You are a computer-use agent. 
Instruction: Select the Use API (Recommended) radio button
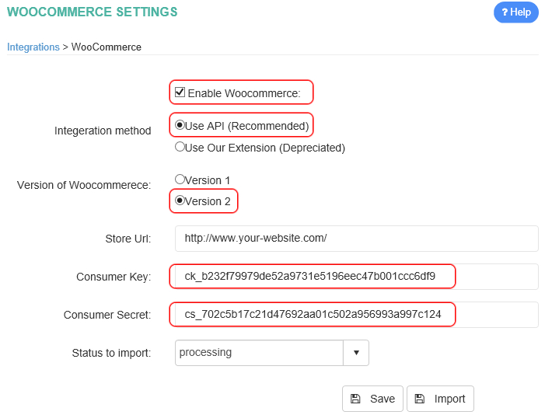point(180,125)
